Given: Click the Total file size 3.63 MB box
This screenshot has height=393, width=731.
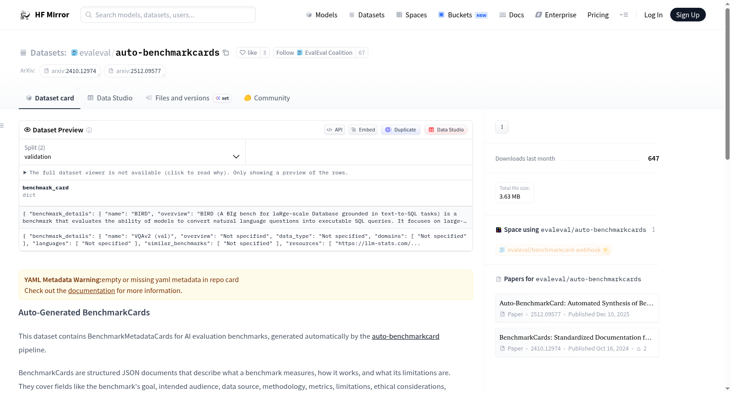Looking at the screenshot, I should tap(515, 193).
